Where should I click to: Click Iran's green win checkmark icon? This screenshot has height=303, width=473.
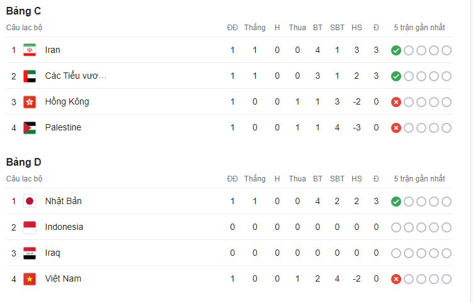(x=396, y=50)
